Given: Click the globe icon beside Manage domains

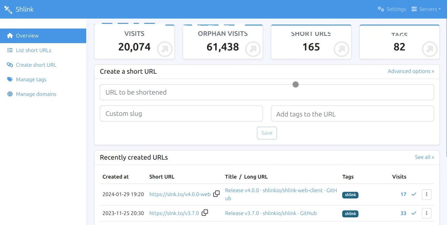Looking at the screenshot, I should (10, 94).
